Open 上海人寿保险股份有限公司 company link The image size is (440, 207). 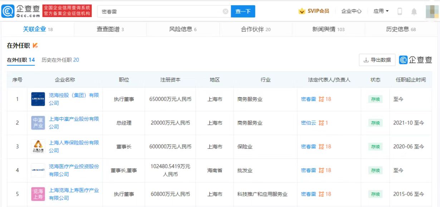pyautogui.click(x=74, y=147)
